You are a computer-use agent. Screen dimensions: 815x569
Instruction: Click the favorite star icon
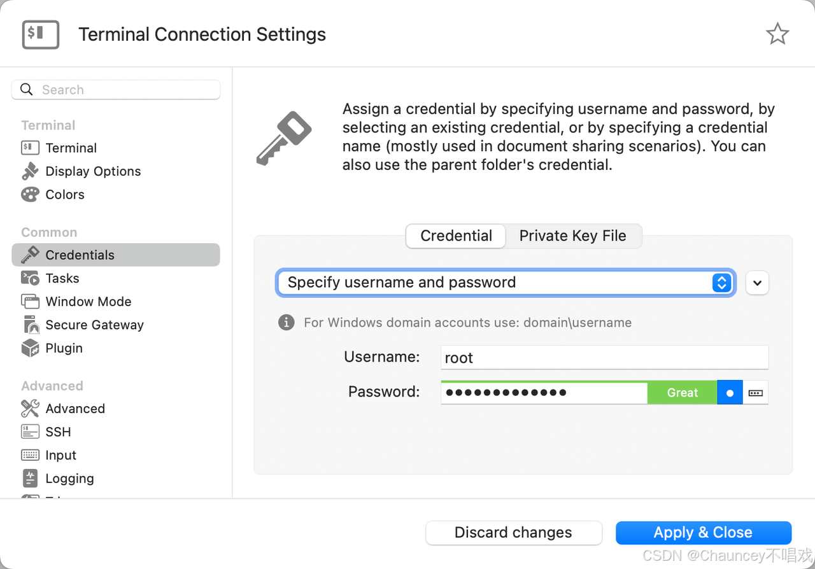click(777, 34)
